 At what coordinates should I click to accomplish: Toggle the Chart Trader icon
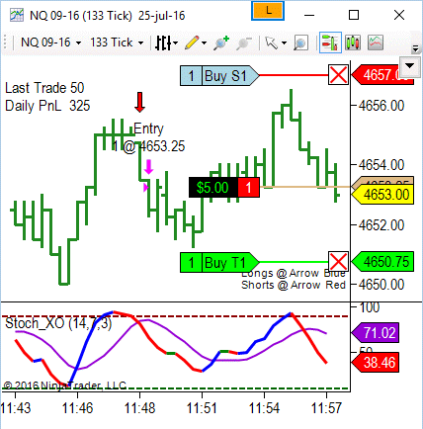330,43
